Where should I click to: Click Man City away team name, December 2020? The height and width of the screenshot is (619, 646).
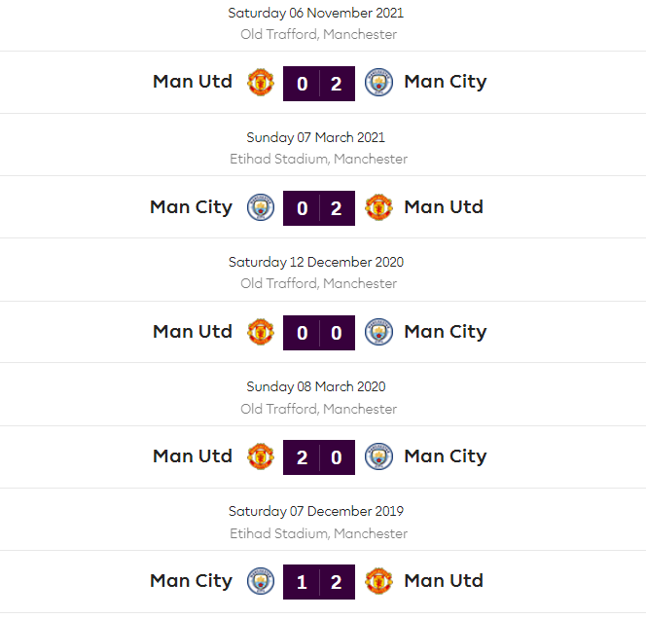[446, 332]
